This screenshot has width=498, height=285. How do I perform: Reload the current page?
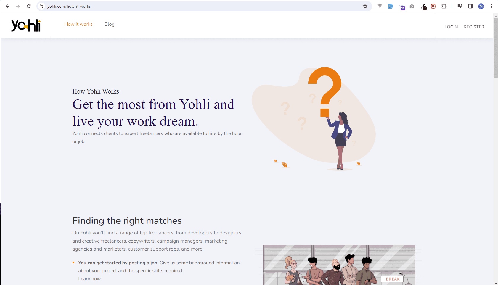29,6
